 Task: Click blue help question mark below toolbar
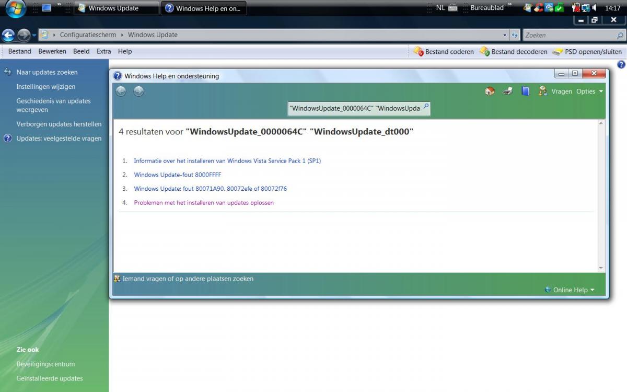[621, 65]
